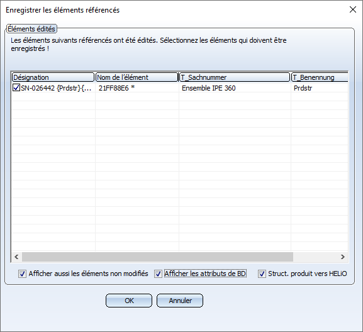Click the Annuler button

(180, 301)
